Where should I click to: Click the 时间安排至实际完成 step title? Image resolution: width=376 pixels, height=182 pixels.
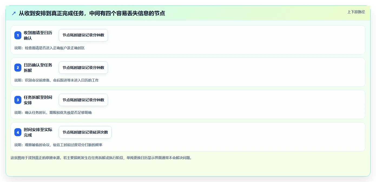tap(38, 132)
